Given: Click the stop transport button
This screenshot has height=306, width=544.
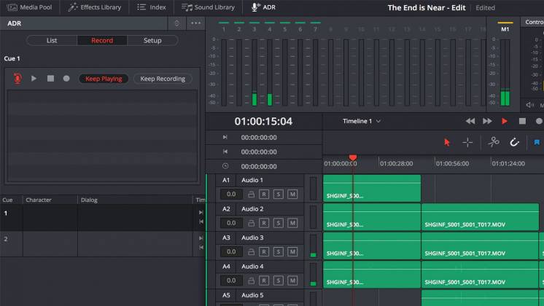Looking at the screenshot, I should pyautogui.click(x=522, y=121).
